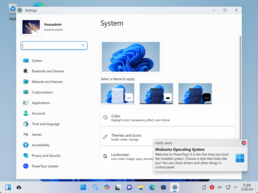The image size is (258, 193).
Task: Select the third theme with the black badge
Action: [195, 93]
